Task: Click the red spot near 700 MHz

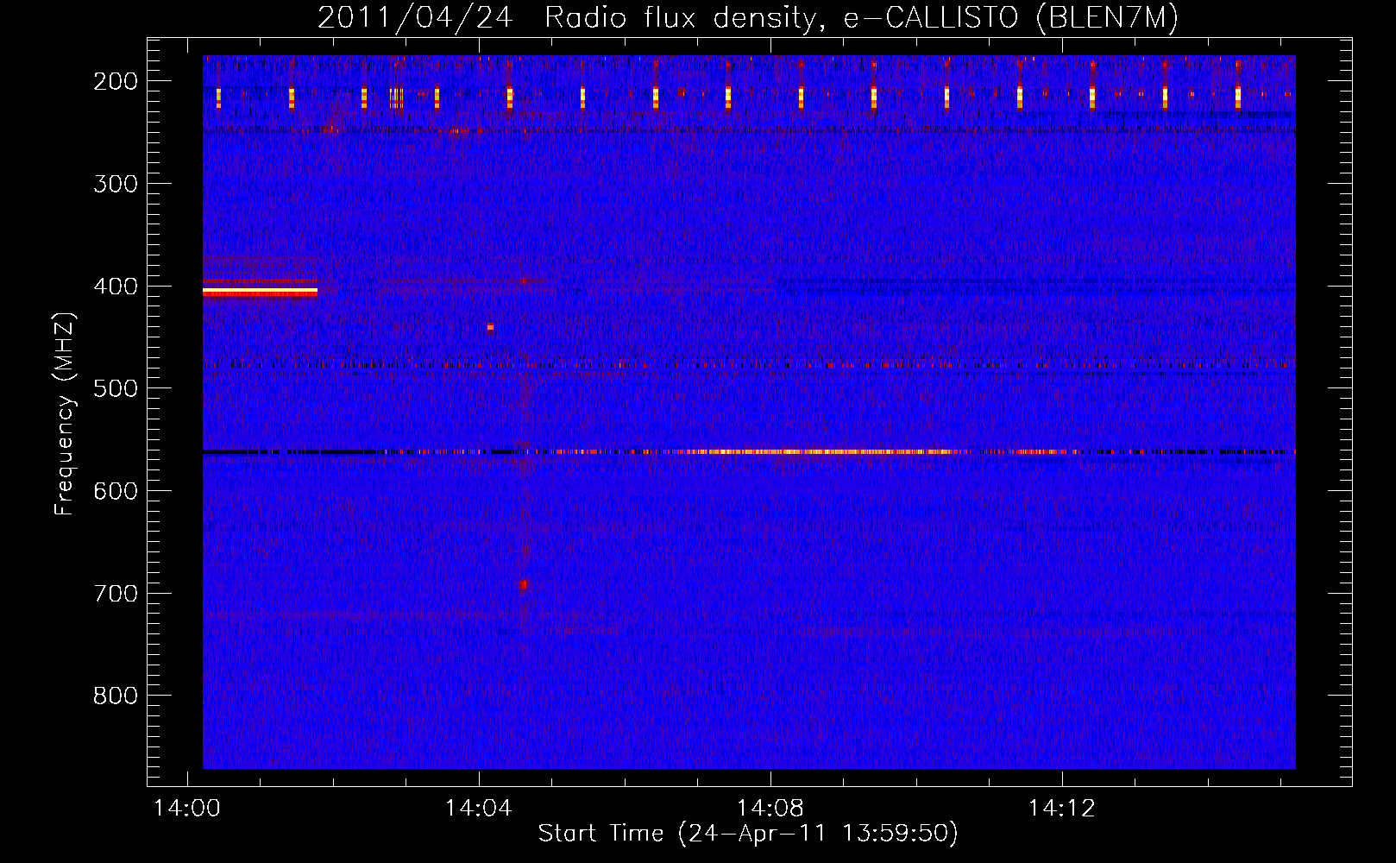Action: [x=523, y=584]
